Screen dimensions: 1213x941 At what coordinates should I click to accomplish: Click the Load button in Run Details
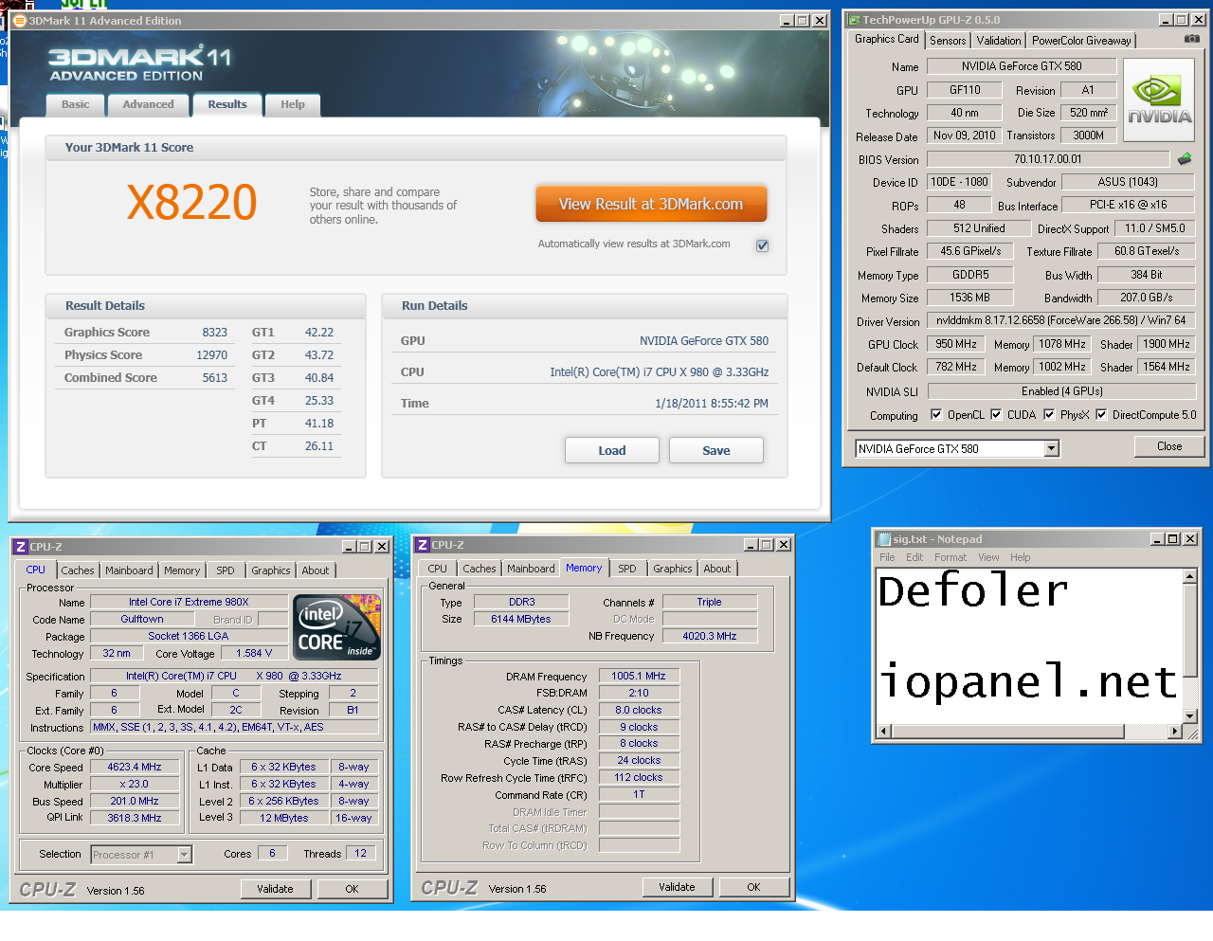[612, 450]
